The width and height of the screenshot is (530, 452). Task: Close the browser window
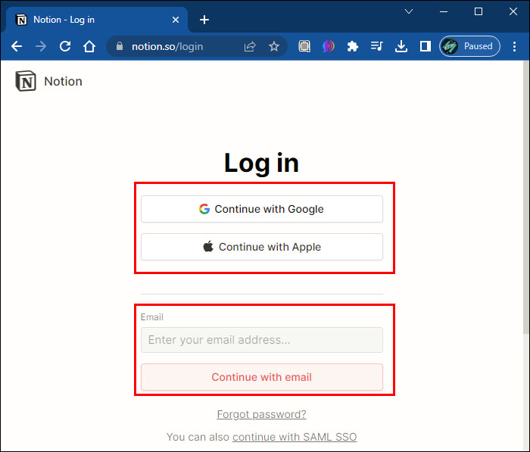pyautogui.click(x=513, y=12)
